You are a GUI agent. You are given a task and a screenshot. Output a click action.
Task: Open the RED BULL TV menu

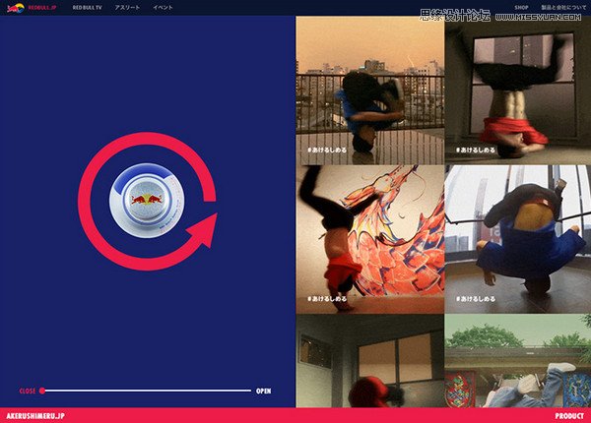[87, 7]
